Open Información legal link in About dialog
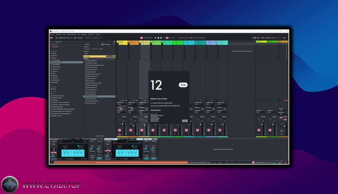Image resolution: width=338 pixels, height=194 pixels. (x=156, y=110)
